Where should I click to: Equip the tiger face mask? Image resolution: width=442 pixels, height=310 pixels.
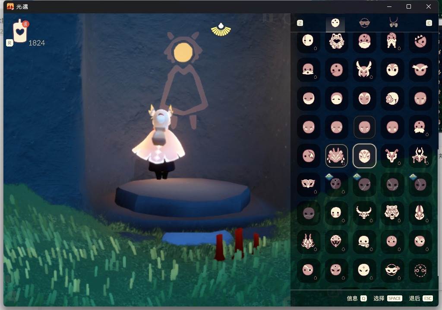[392, 212]
